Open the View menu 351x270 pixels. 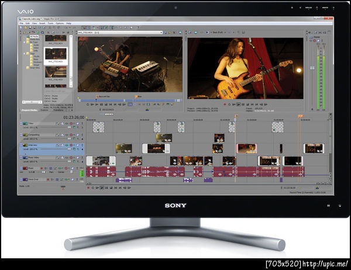click(35, 23)
